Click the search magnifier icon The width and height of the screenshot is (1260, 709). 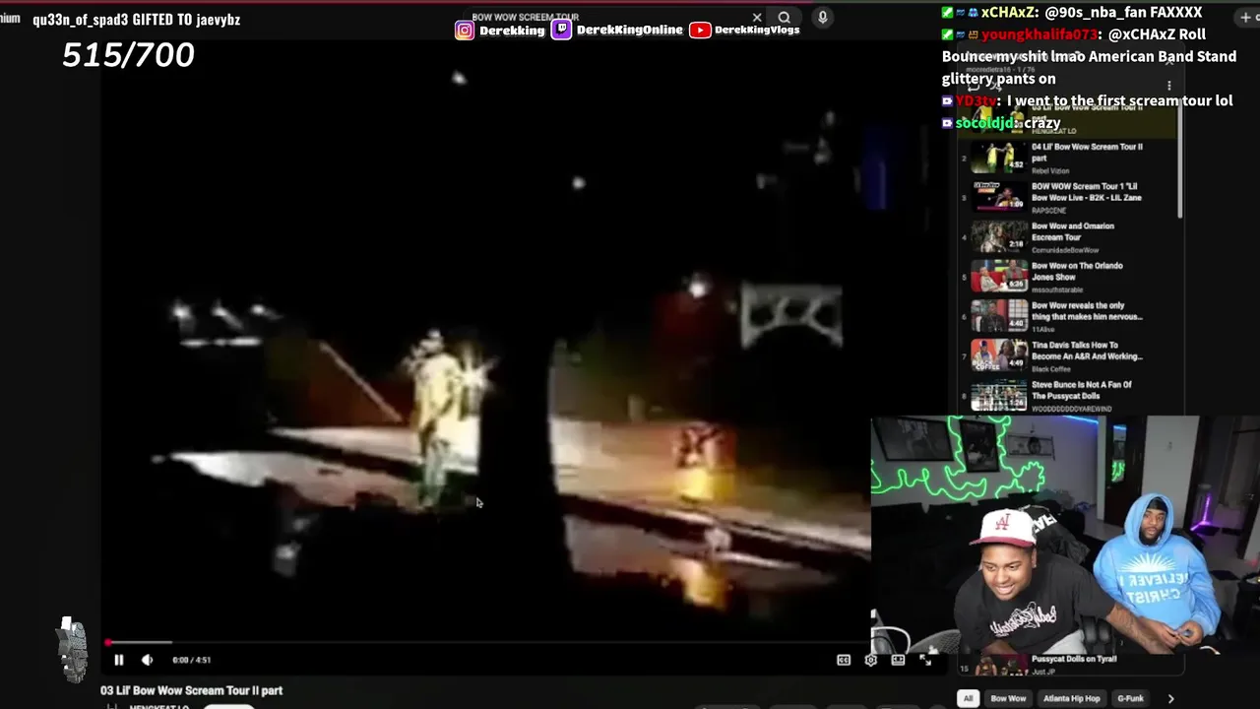pyautogui.click(x=785, y=17)
